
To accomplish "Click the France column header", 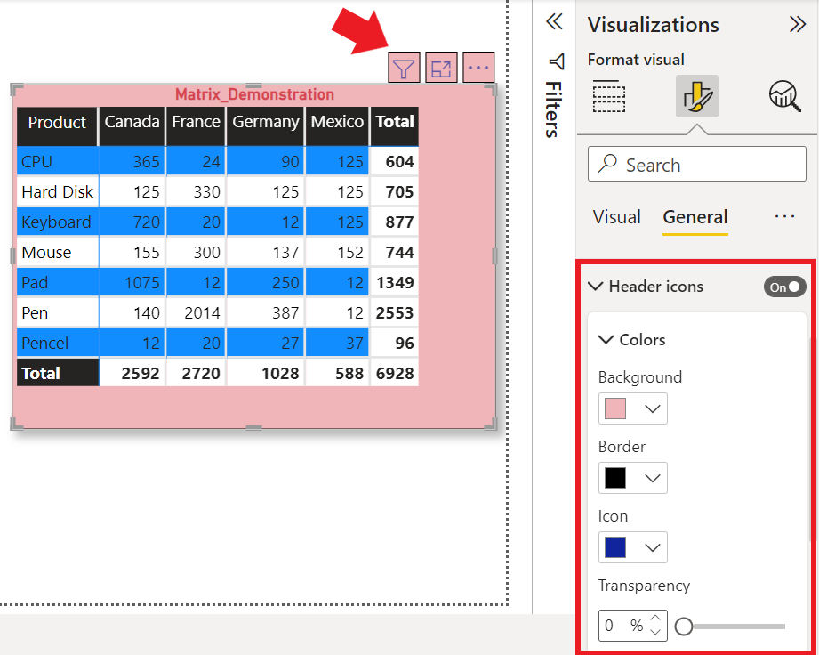I will [x=196, y=126].
